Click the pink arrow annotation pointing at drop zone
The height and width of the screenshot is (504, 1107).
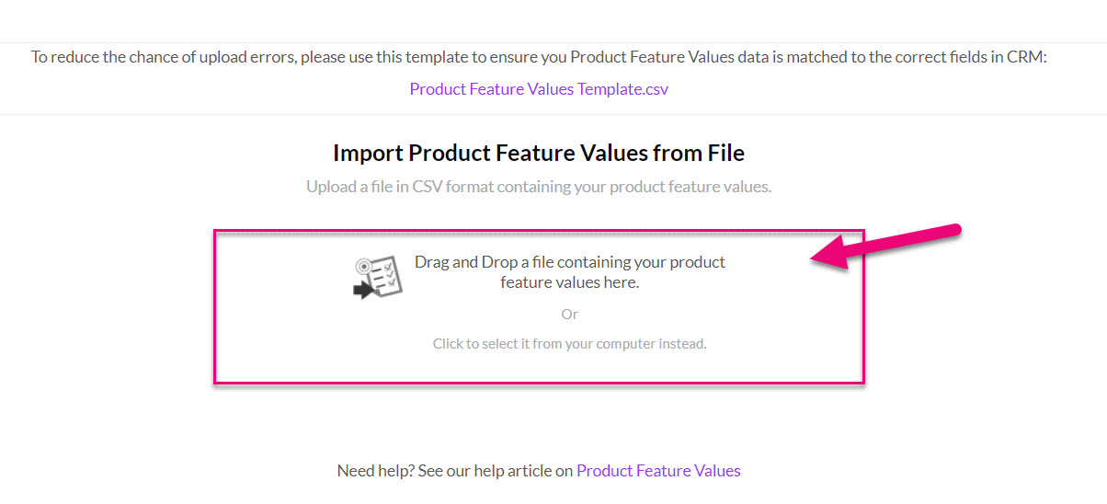886,247
